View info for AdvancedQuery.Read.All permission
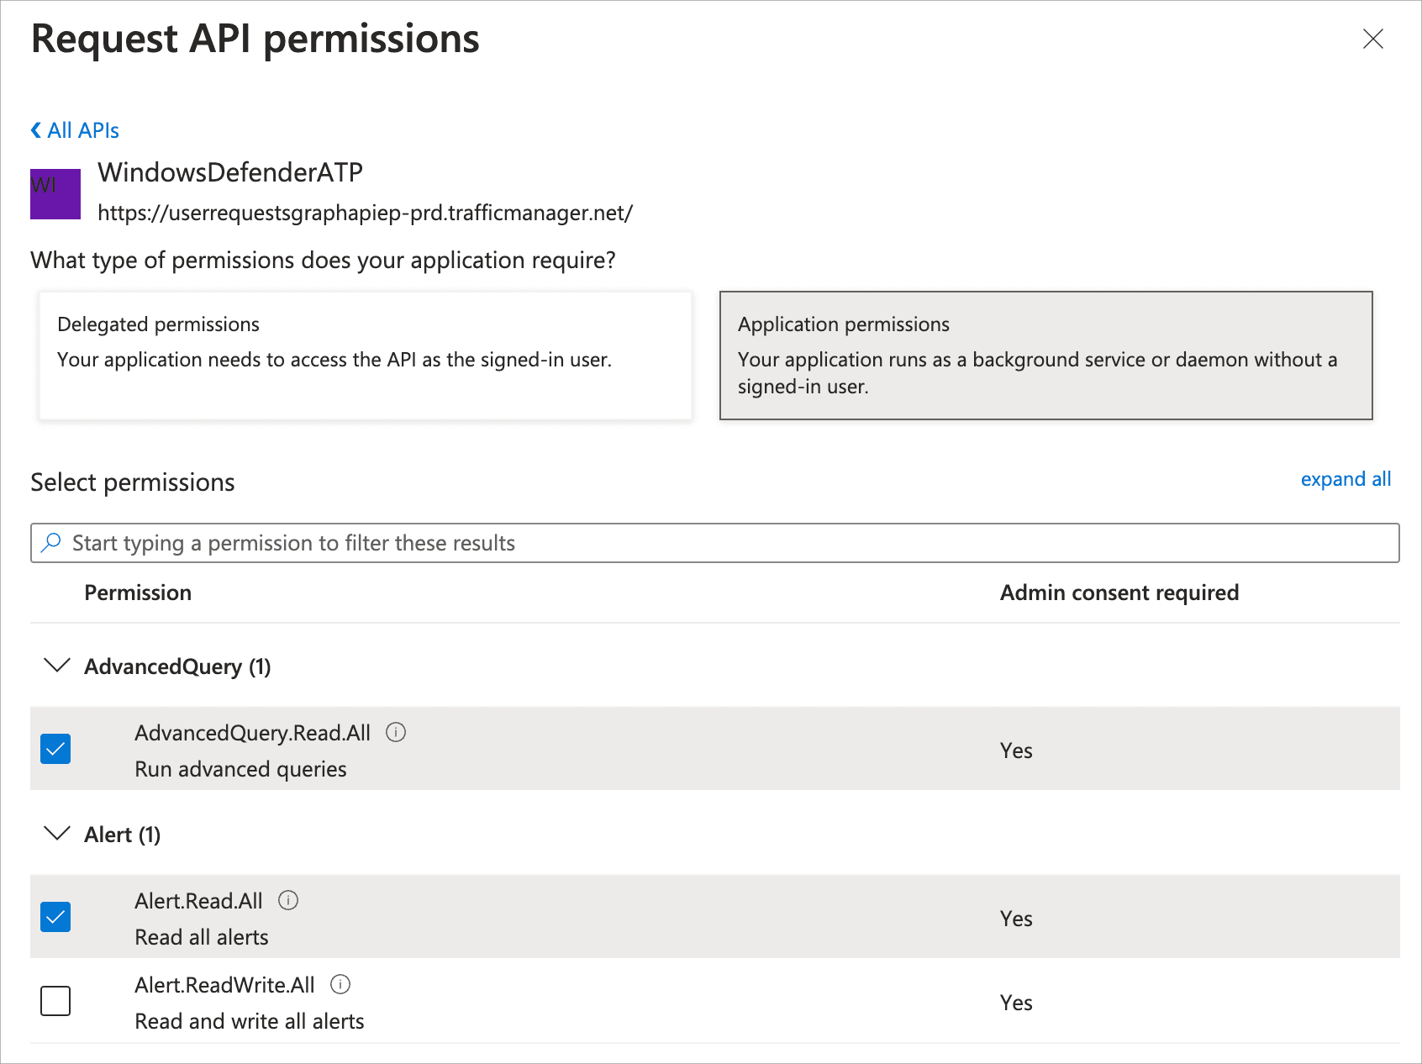 [397, 732]
